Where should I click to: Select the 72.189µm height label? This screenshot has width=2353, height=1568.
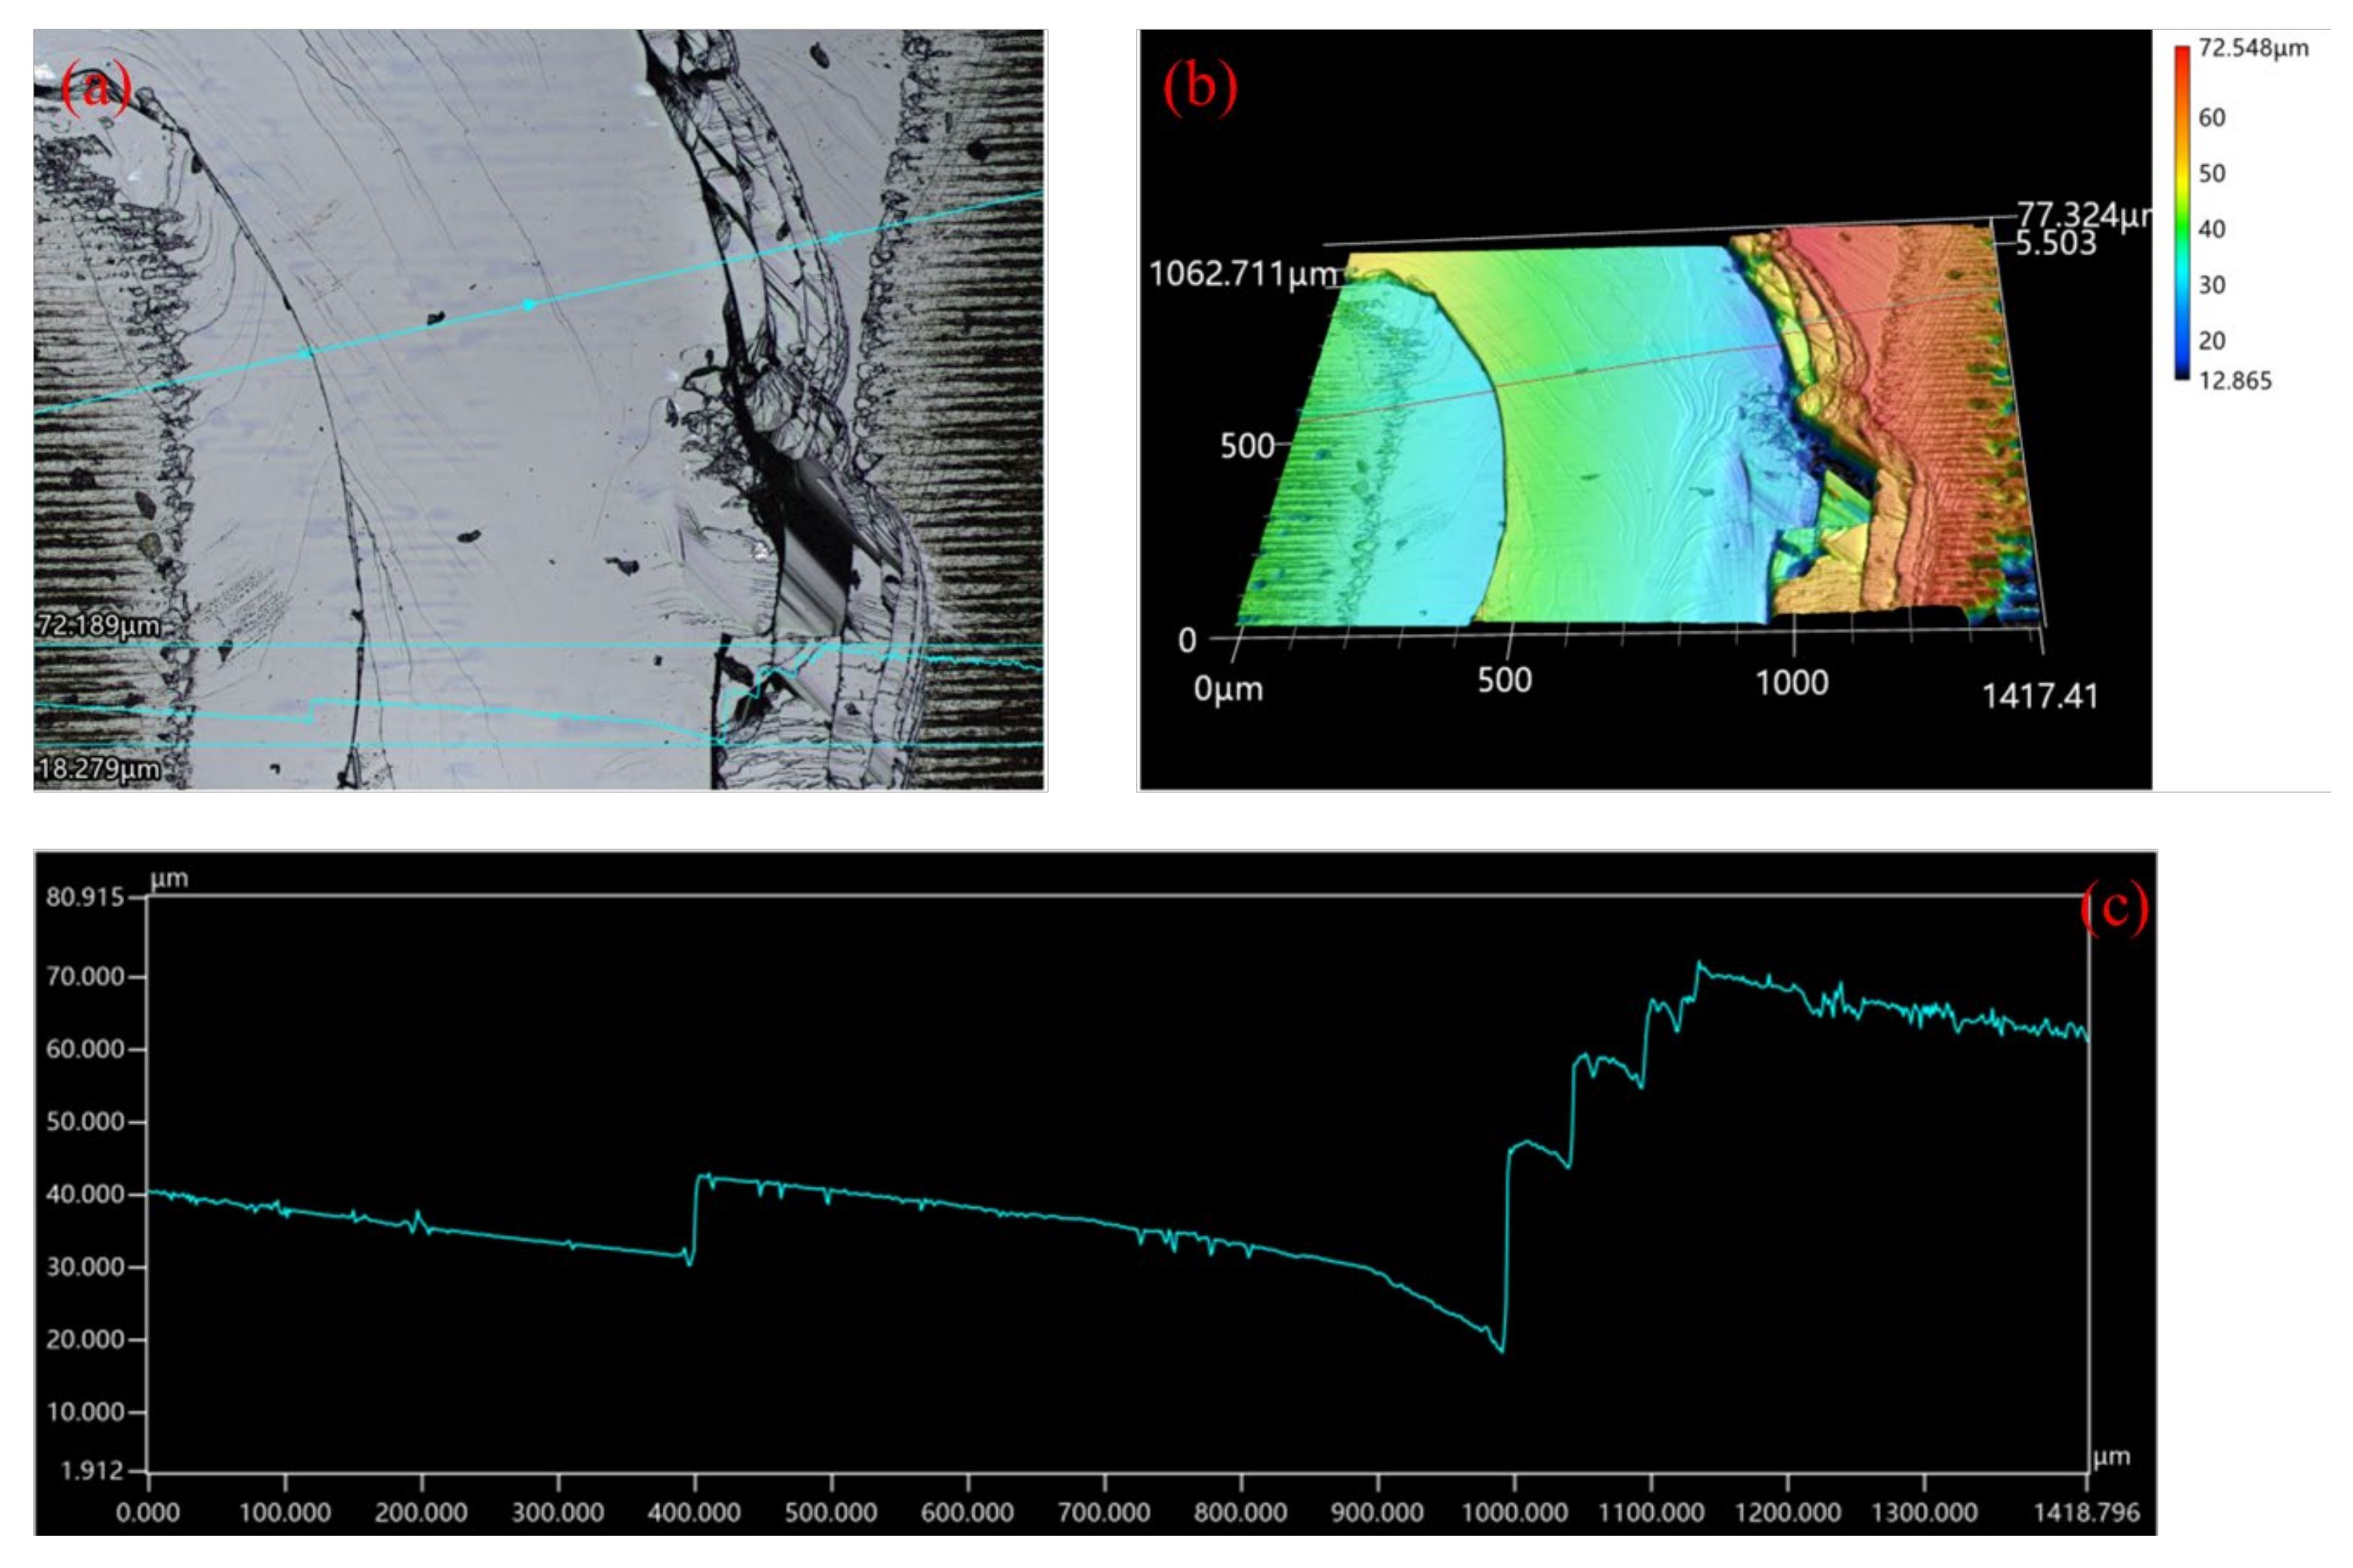tap(98, 626)
